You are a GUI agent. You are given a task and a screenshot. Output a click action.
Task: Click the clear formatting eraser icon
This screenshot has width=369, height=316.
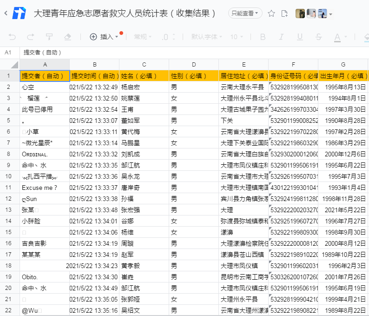click(67, 37)
